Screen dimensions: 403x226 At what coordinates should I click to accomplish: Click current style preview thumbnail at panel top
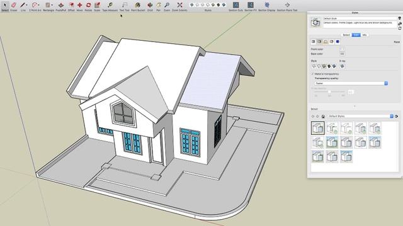click(x=315, y=23)
